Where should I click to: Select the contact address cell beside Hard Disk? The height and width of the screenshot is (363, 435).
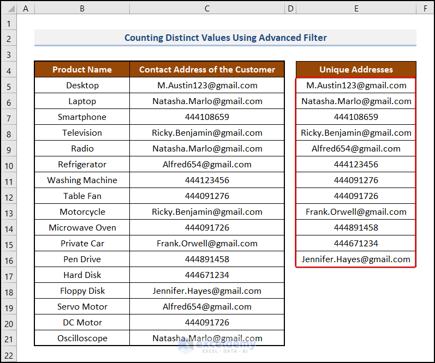[207, 275]
